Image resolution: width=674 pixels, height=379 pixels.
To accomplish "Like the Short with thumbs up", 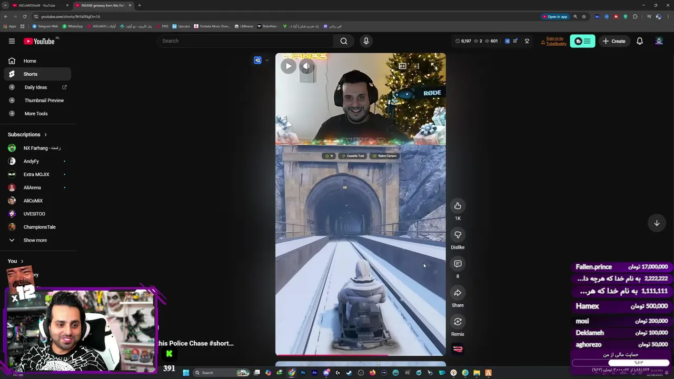I will coord(458,206).
